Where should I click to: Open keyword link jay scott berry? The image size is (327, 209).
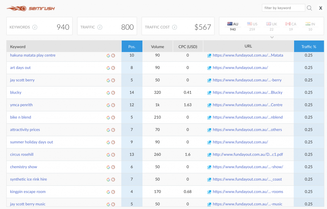click(22, 80)
